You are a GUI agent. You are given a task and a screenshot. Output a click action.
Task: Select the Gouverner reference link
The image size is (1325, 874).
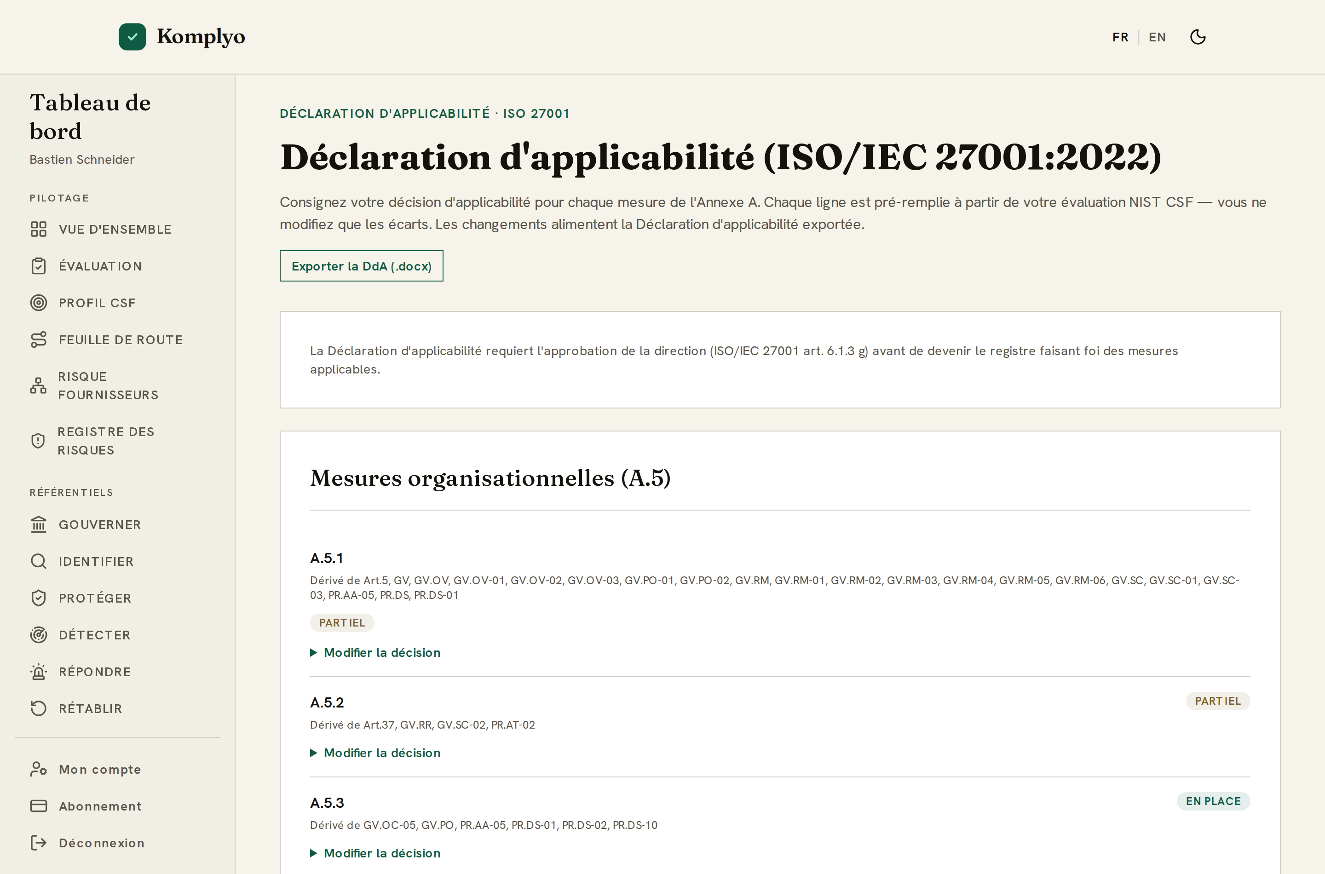[x=100, y=524]
